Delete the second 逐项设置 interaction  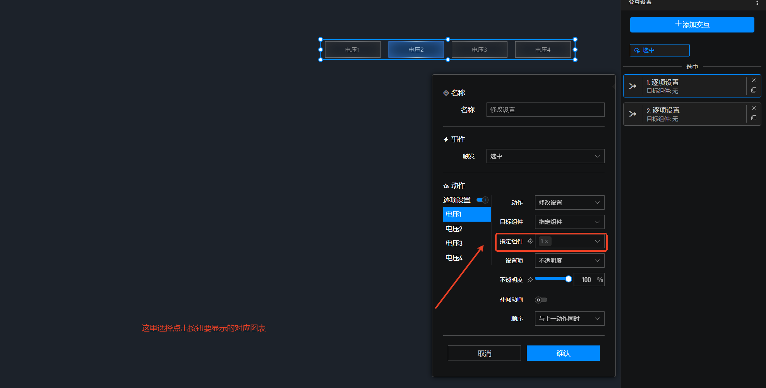[754, 108]
